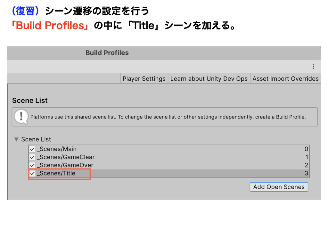Collapse the Scene List foldout triangle

(x=16, y=140)
